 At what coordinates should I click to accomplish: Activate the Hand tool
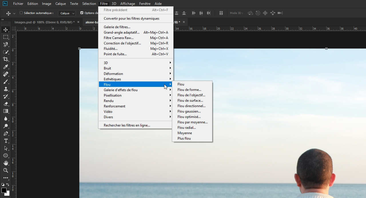click(5, 163)
